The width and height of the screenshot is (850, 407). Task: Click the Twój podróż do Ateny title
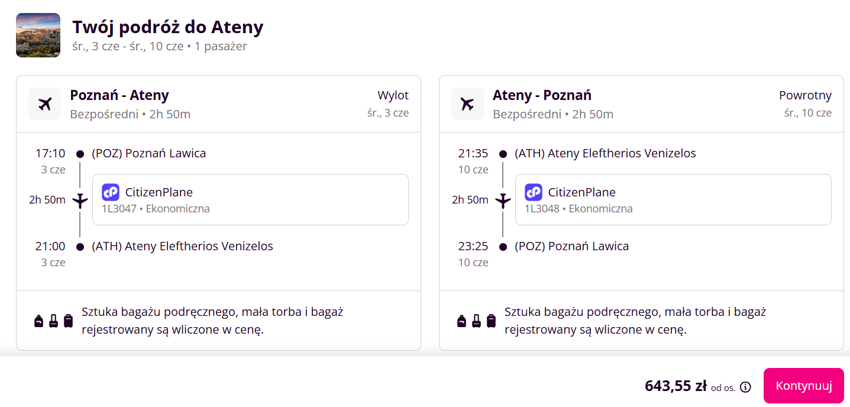point(168,27)
